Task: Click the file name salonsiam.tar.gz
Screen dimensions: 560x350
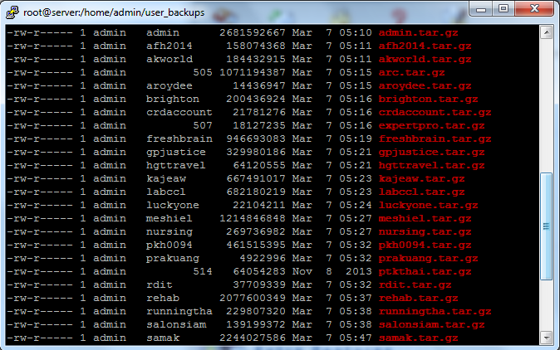Action: (x=431, y=324)
